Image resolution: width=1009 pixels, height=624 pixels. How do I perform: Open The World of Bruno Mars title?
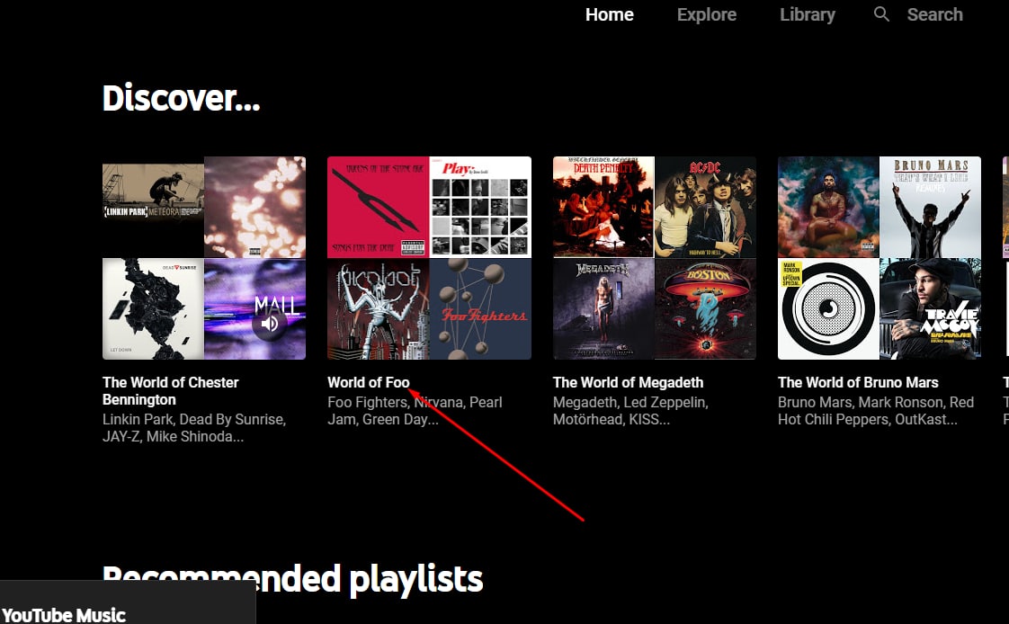tap(858, 383)
